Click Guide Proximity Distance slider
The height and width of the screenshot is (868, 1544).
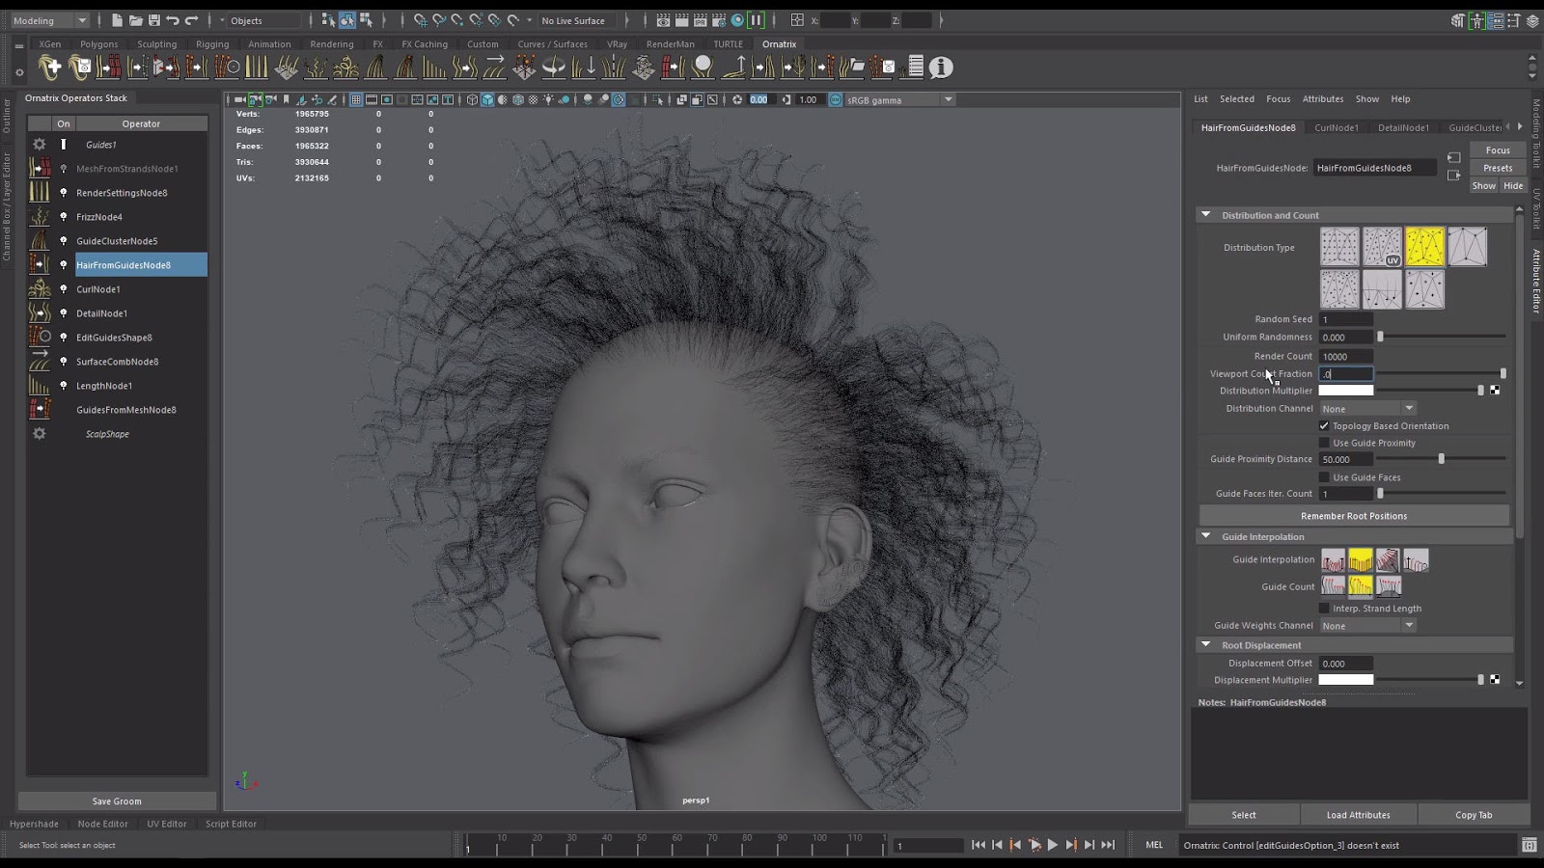click(1442, 459)
